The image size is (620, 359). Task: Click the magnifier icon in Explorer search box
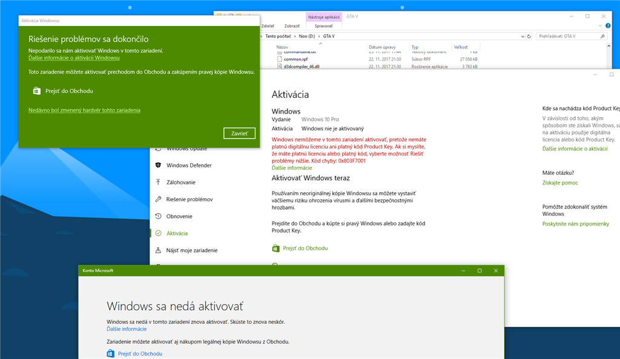(x=602, y=36)
